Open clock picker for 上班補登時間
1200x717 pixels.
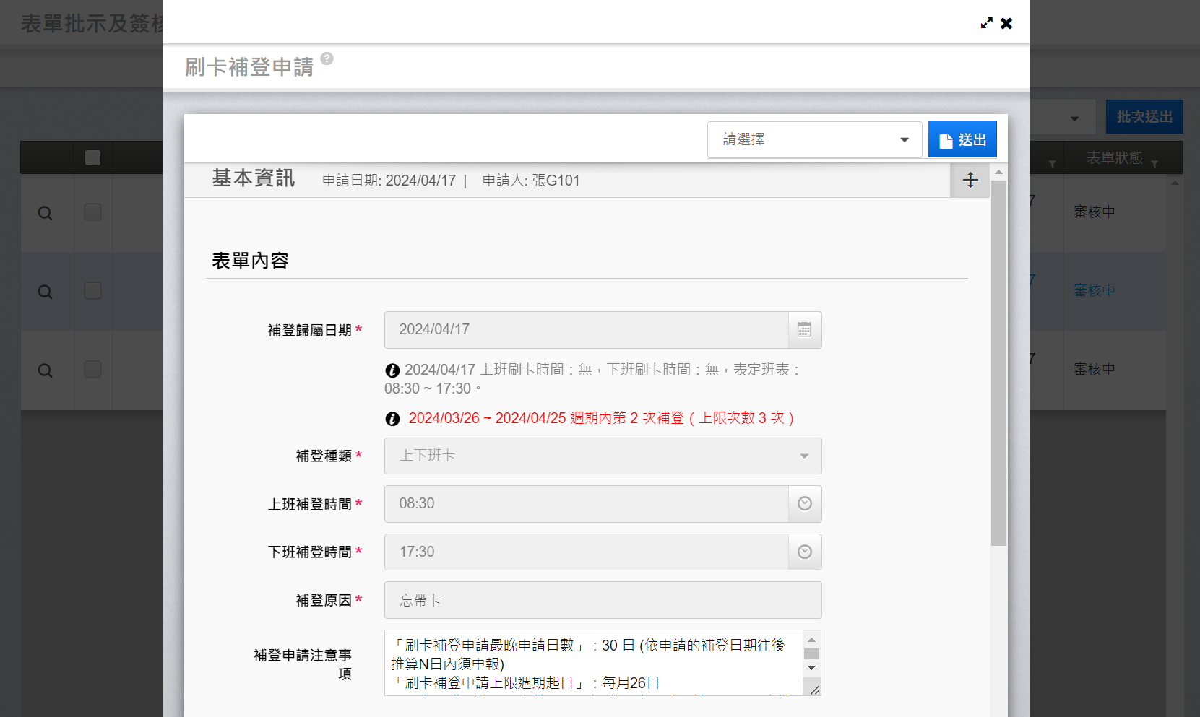tap(804, 504)
